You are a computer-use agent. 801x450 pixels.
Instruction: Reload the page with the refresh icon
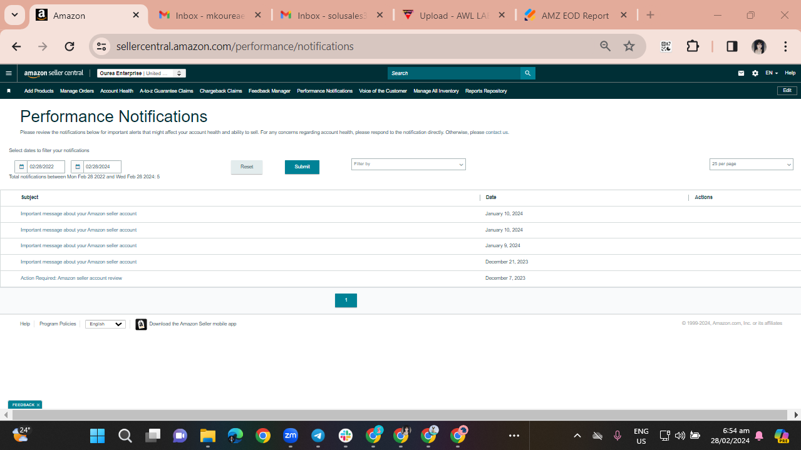pyautogui.click(x=70, y=46)
